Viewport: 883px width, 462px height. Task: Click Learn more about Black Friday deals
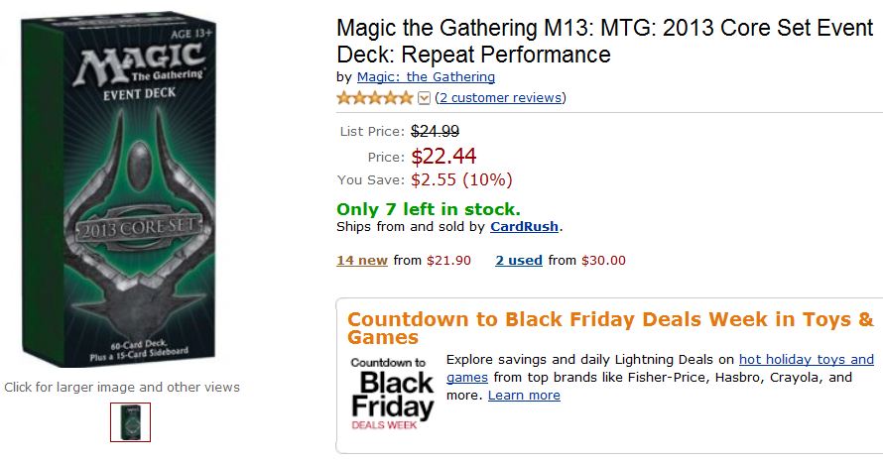click(524, 395)
